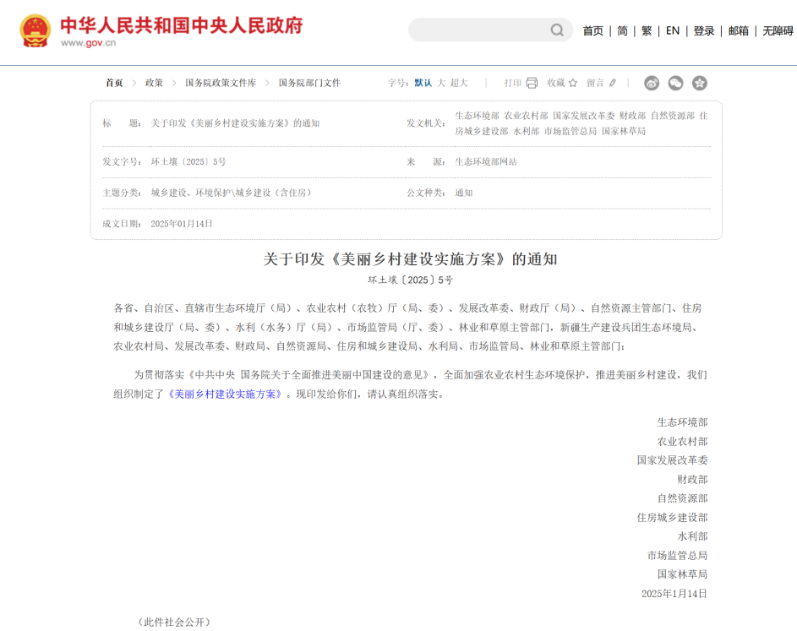Set font size to 超大
797x631 pixels.
pos(458,83)
